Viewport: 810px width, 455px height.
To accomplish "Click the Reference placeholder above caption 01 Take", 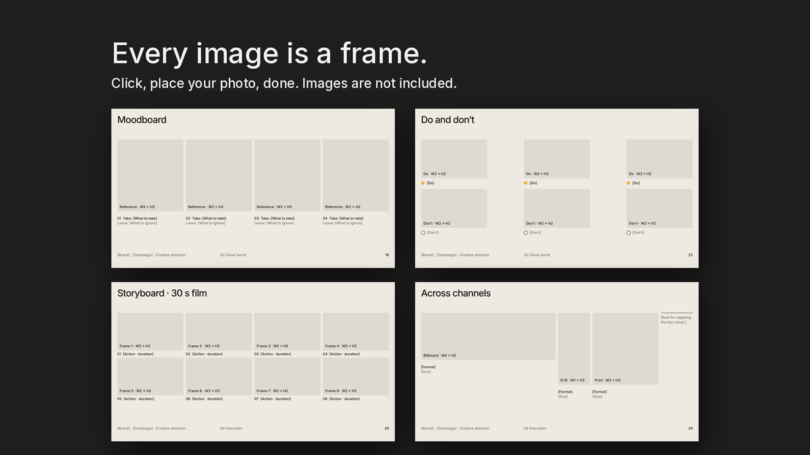I will [151, 175].
